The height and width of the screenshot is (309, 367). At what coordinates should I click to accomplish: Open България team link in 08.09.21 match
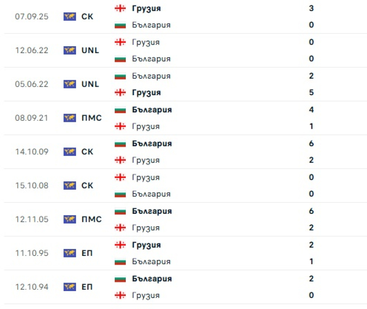(152, 110)
